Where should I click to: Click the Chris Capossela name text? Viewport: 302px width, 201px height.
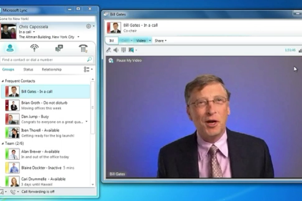pyautogui.click(x=33, y=27)
